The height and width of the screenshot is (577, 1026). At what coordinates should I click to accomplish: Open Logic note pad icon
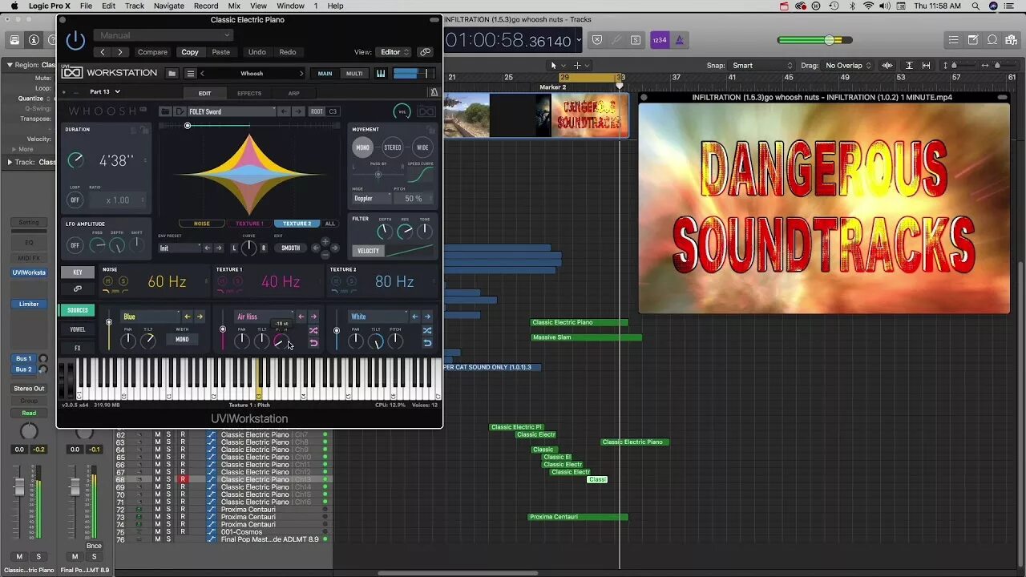click(x=973, y=40)
